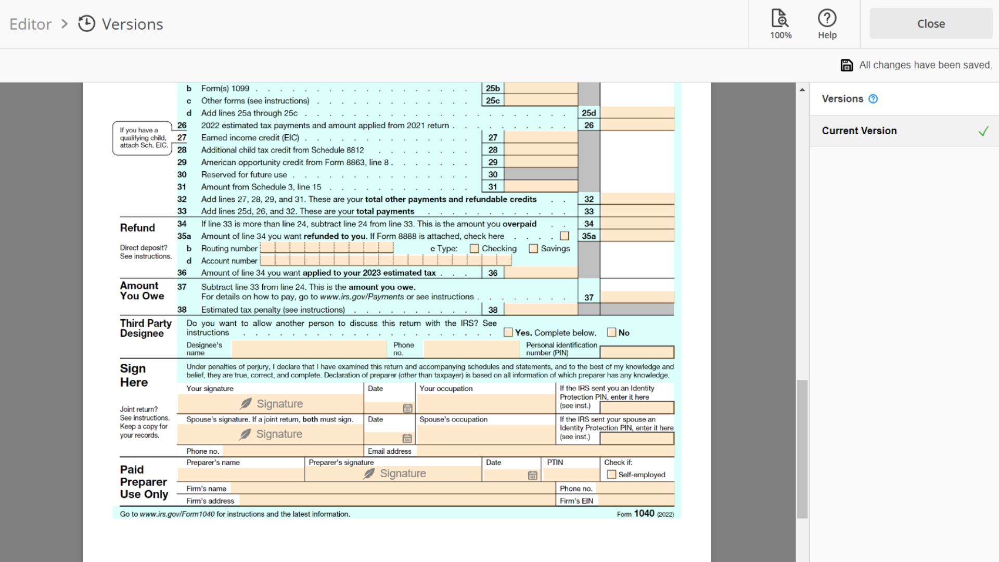Viewport: 999px width, 562px height.
Task: Open calendar icon for Preparer date
Action: click(532, 475)
